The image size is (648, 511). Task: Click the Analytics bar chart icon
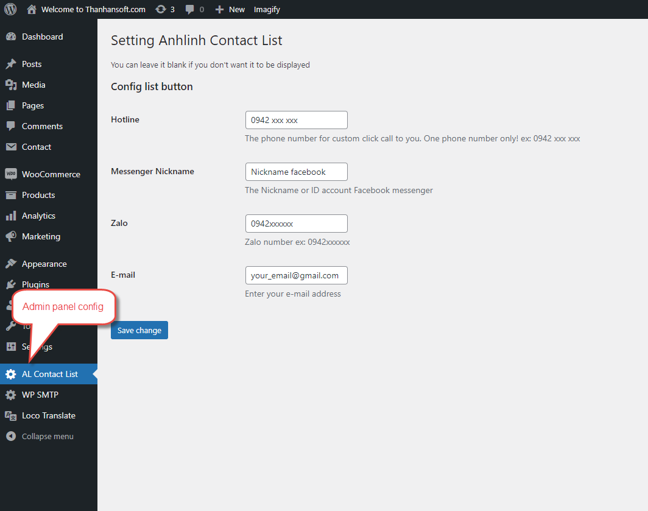click(x=11, y=216)
